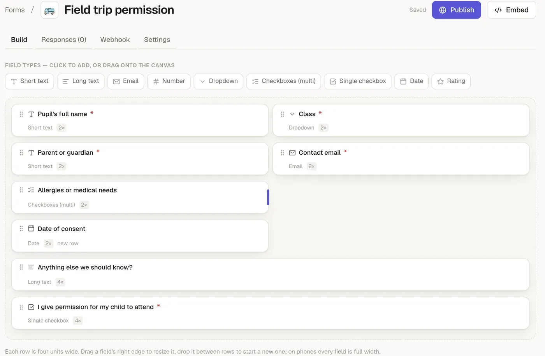Click the Field trip permission title

tap(119, 10)
